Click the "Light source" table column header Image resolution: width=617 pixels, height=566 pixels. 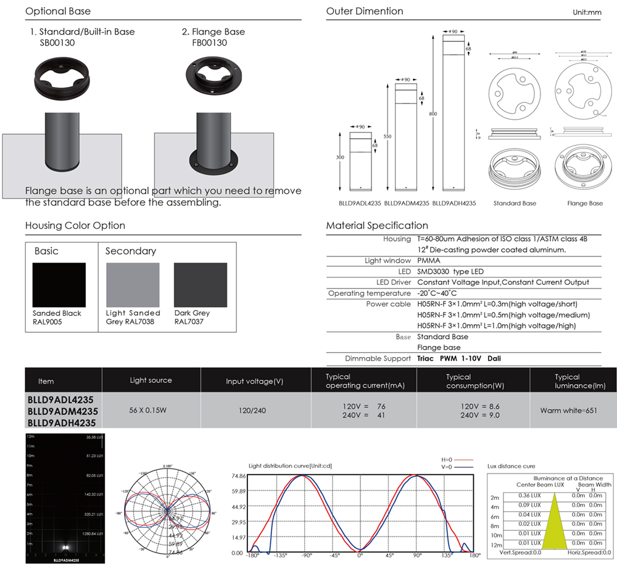151,380
